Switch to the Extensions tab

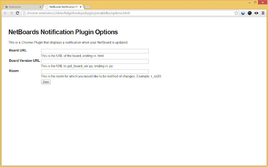22,7
